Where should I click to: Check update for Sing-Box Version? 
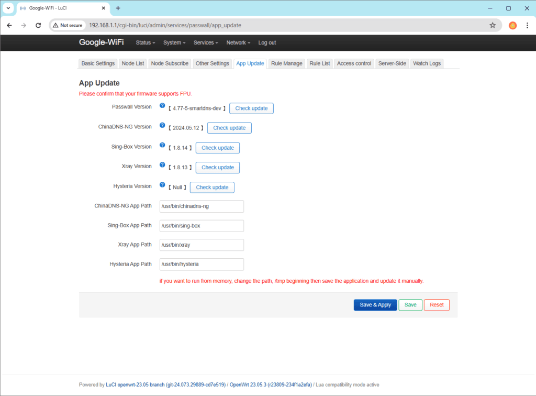click(x=217, y=148)
